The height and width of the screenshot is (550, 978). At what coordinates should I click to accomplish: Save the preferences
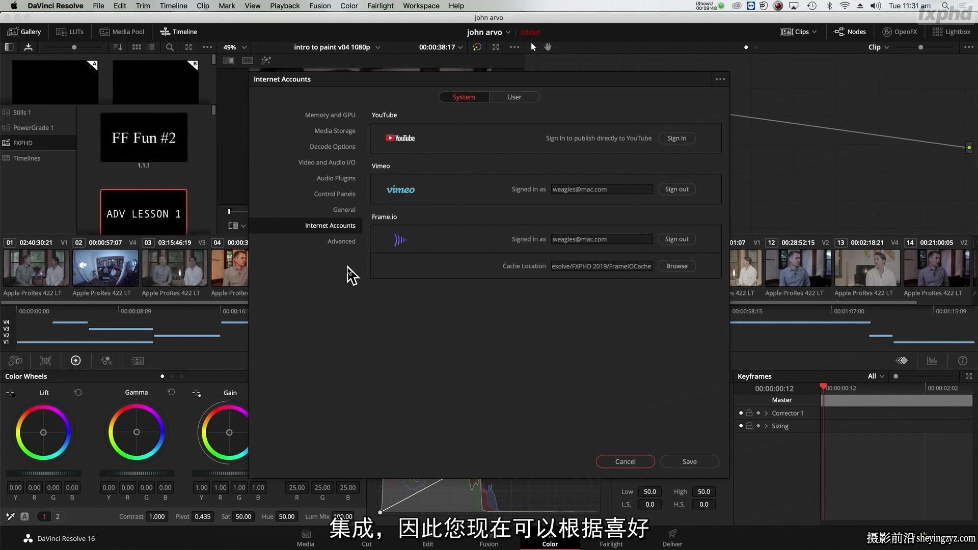click(x=689, y=461)
